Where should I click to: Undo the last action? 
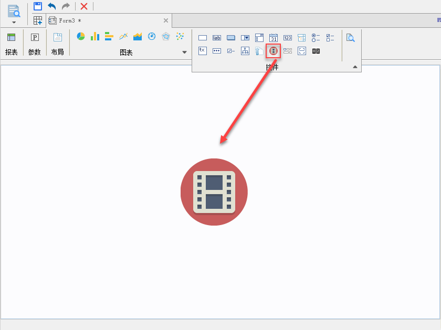52,6
